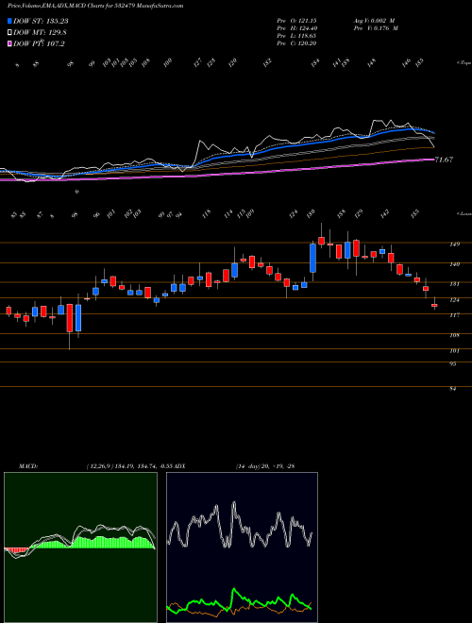
Task: Click the blue DOW ST legend swatch
Action: coord(9,21)
